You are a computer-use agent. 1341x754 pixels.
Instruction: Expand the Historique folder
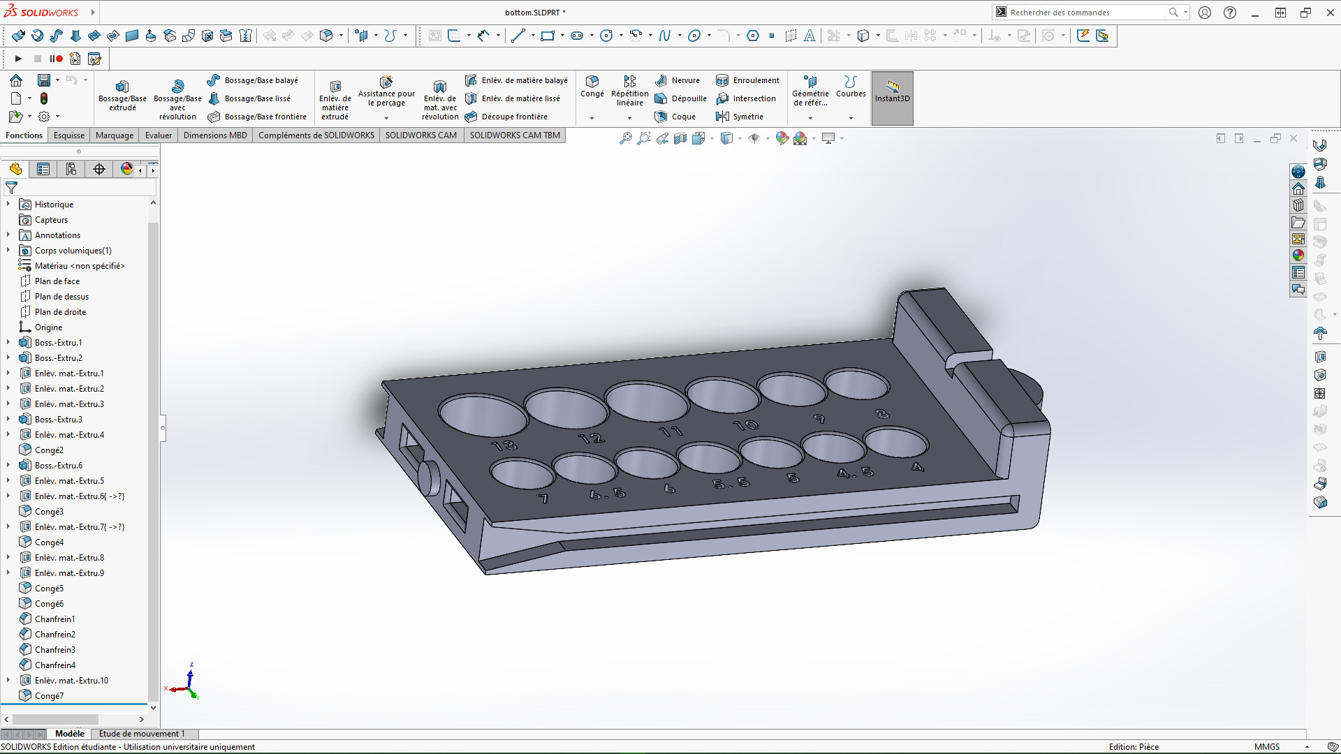tap(8, 205)
